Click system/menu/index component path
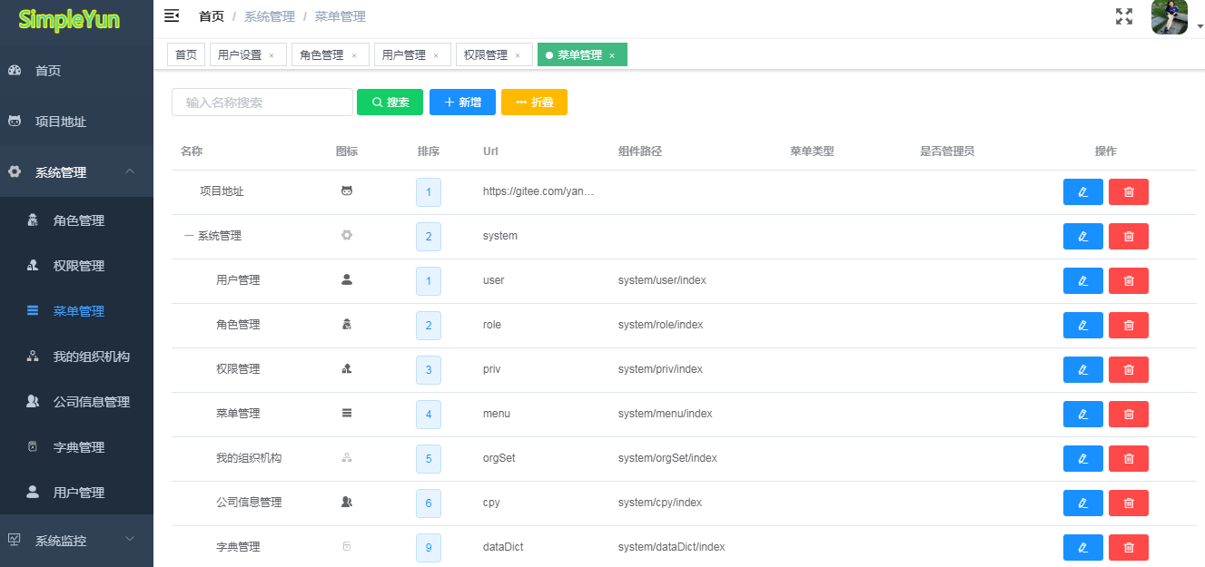This screenshot has width=1205, height=567. click(x=666, y=414)
